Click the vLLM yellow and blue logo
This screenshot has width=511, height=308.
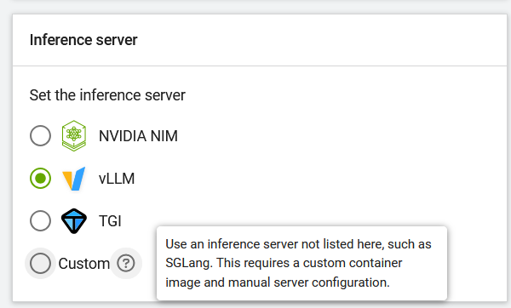74,179
